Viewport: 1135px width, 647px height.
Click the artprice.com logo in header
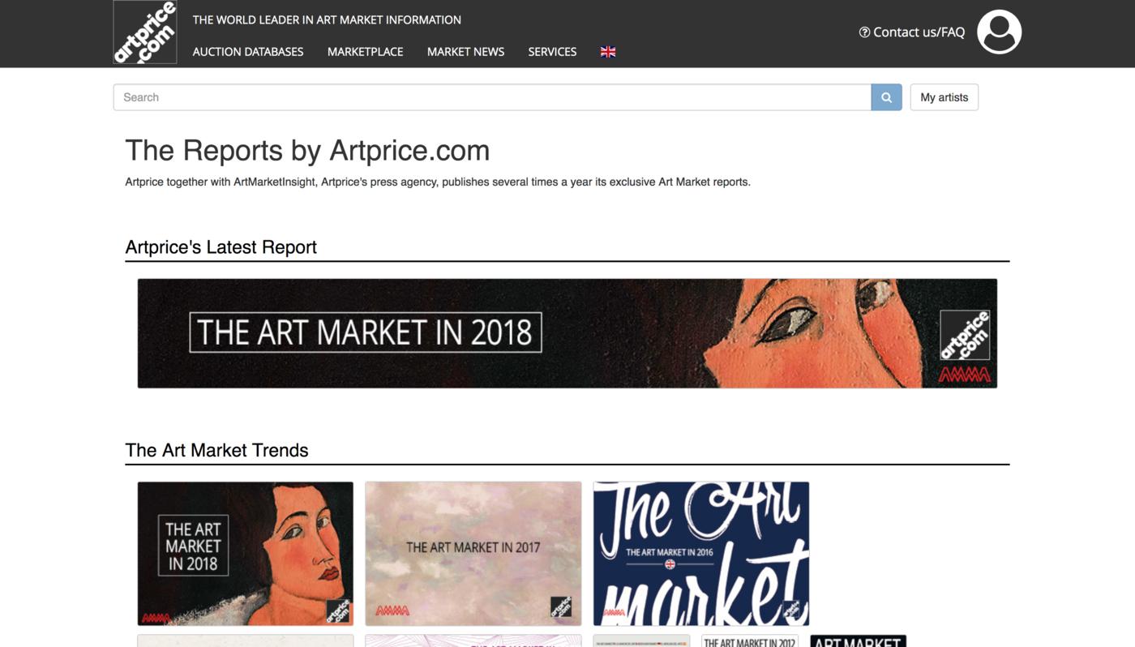point(145,32)
